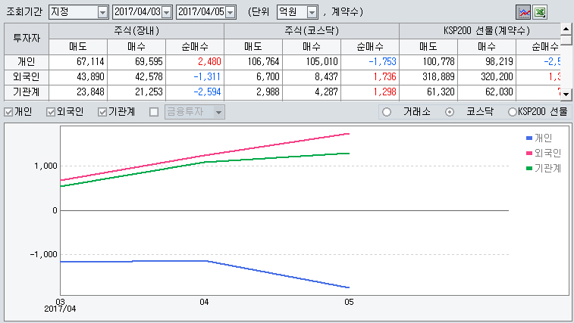
Task: Select the 코스닥 radio button
Action: click(450, 112)
